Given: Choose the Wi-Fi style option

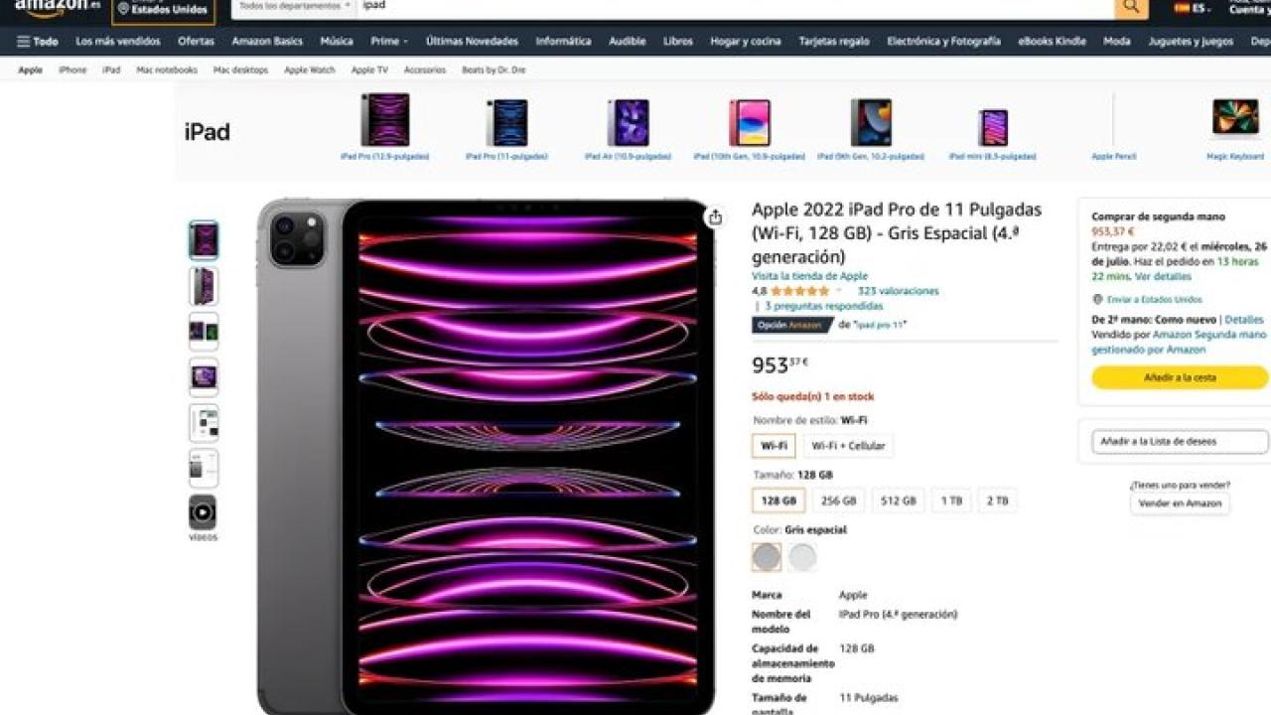Looking at the screenshot, I should pyautogui.click(x=774, y=446).
